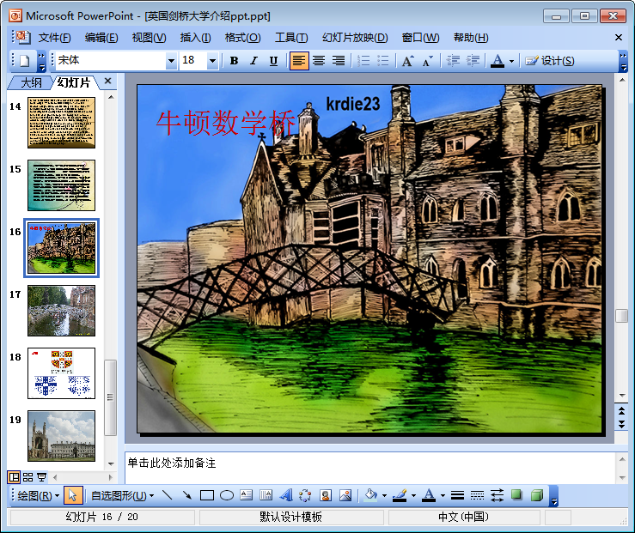The width and height of the screenshot is (635, 533).
Task: Insert clip art
Action: [x=325, y=495]
